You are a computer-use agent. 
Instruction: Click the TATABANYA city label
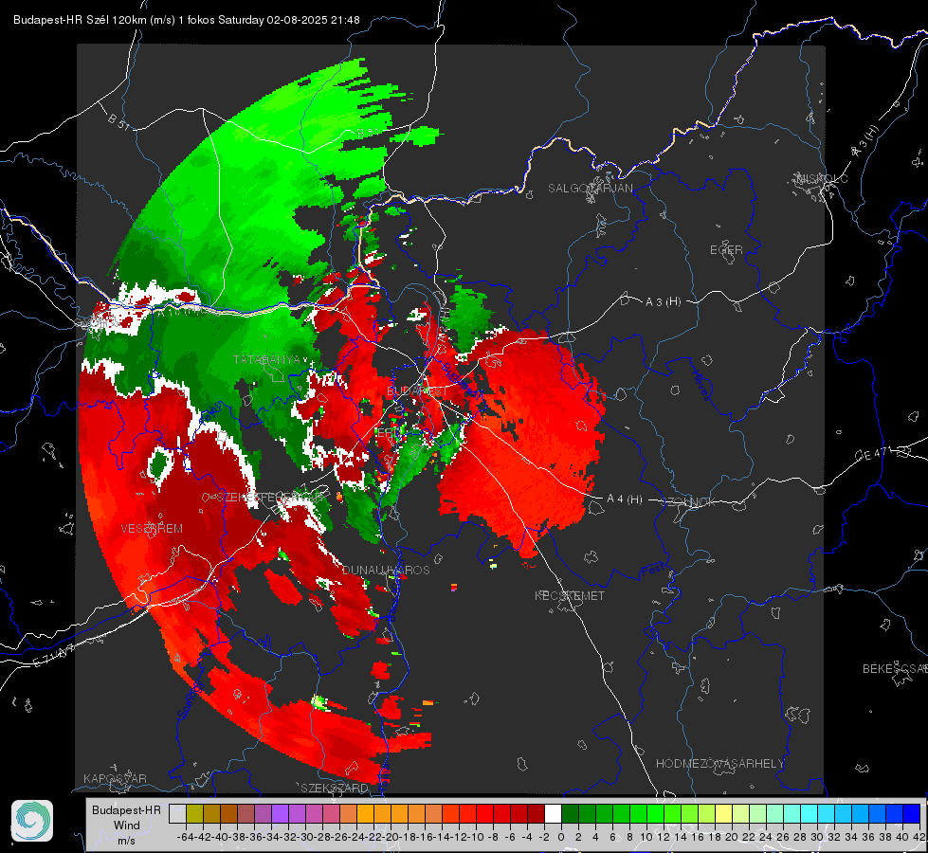[267, 360]
